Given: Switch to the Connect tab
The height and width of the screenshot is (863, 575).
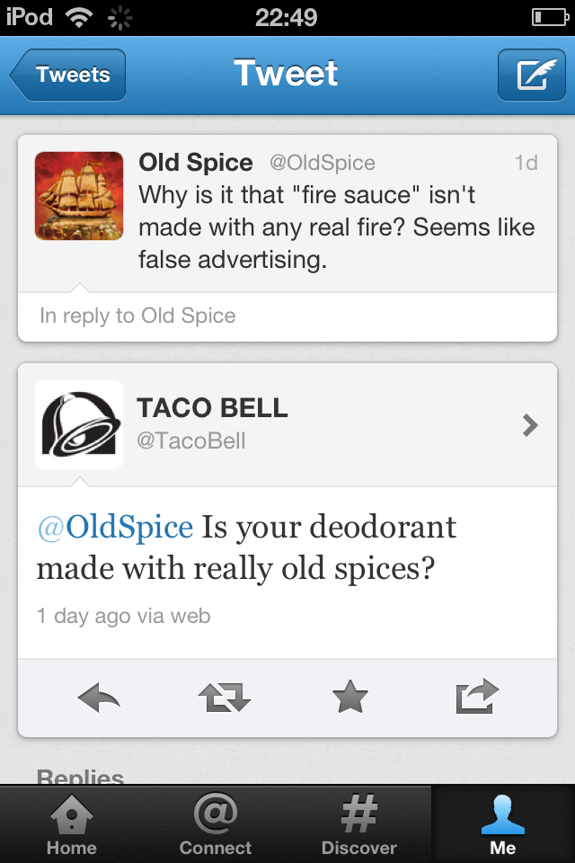Looking at the screenshot, I should coord(216,825).
